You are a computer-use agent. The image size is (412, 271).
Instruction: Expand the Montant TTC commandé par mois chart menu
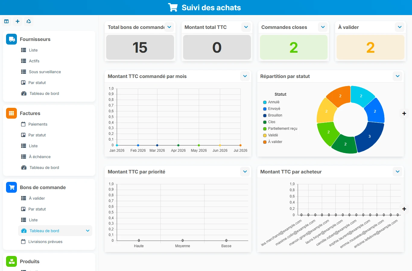245,76
